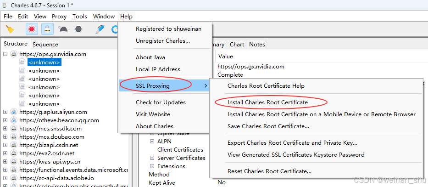Viewport: 428px width, 187px height.
Task: Expand the Extensions row
Action: (x=152, y=166)
